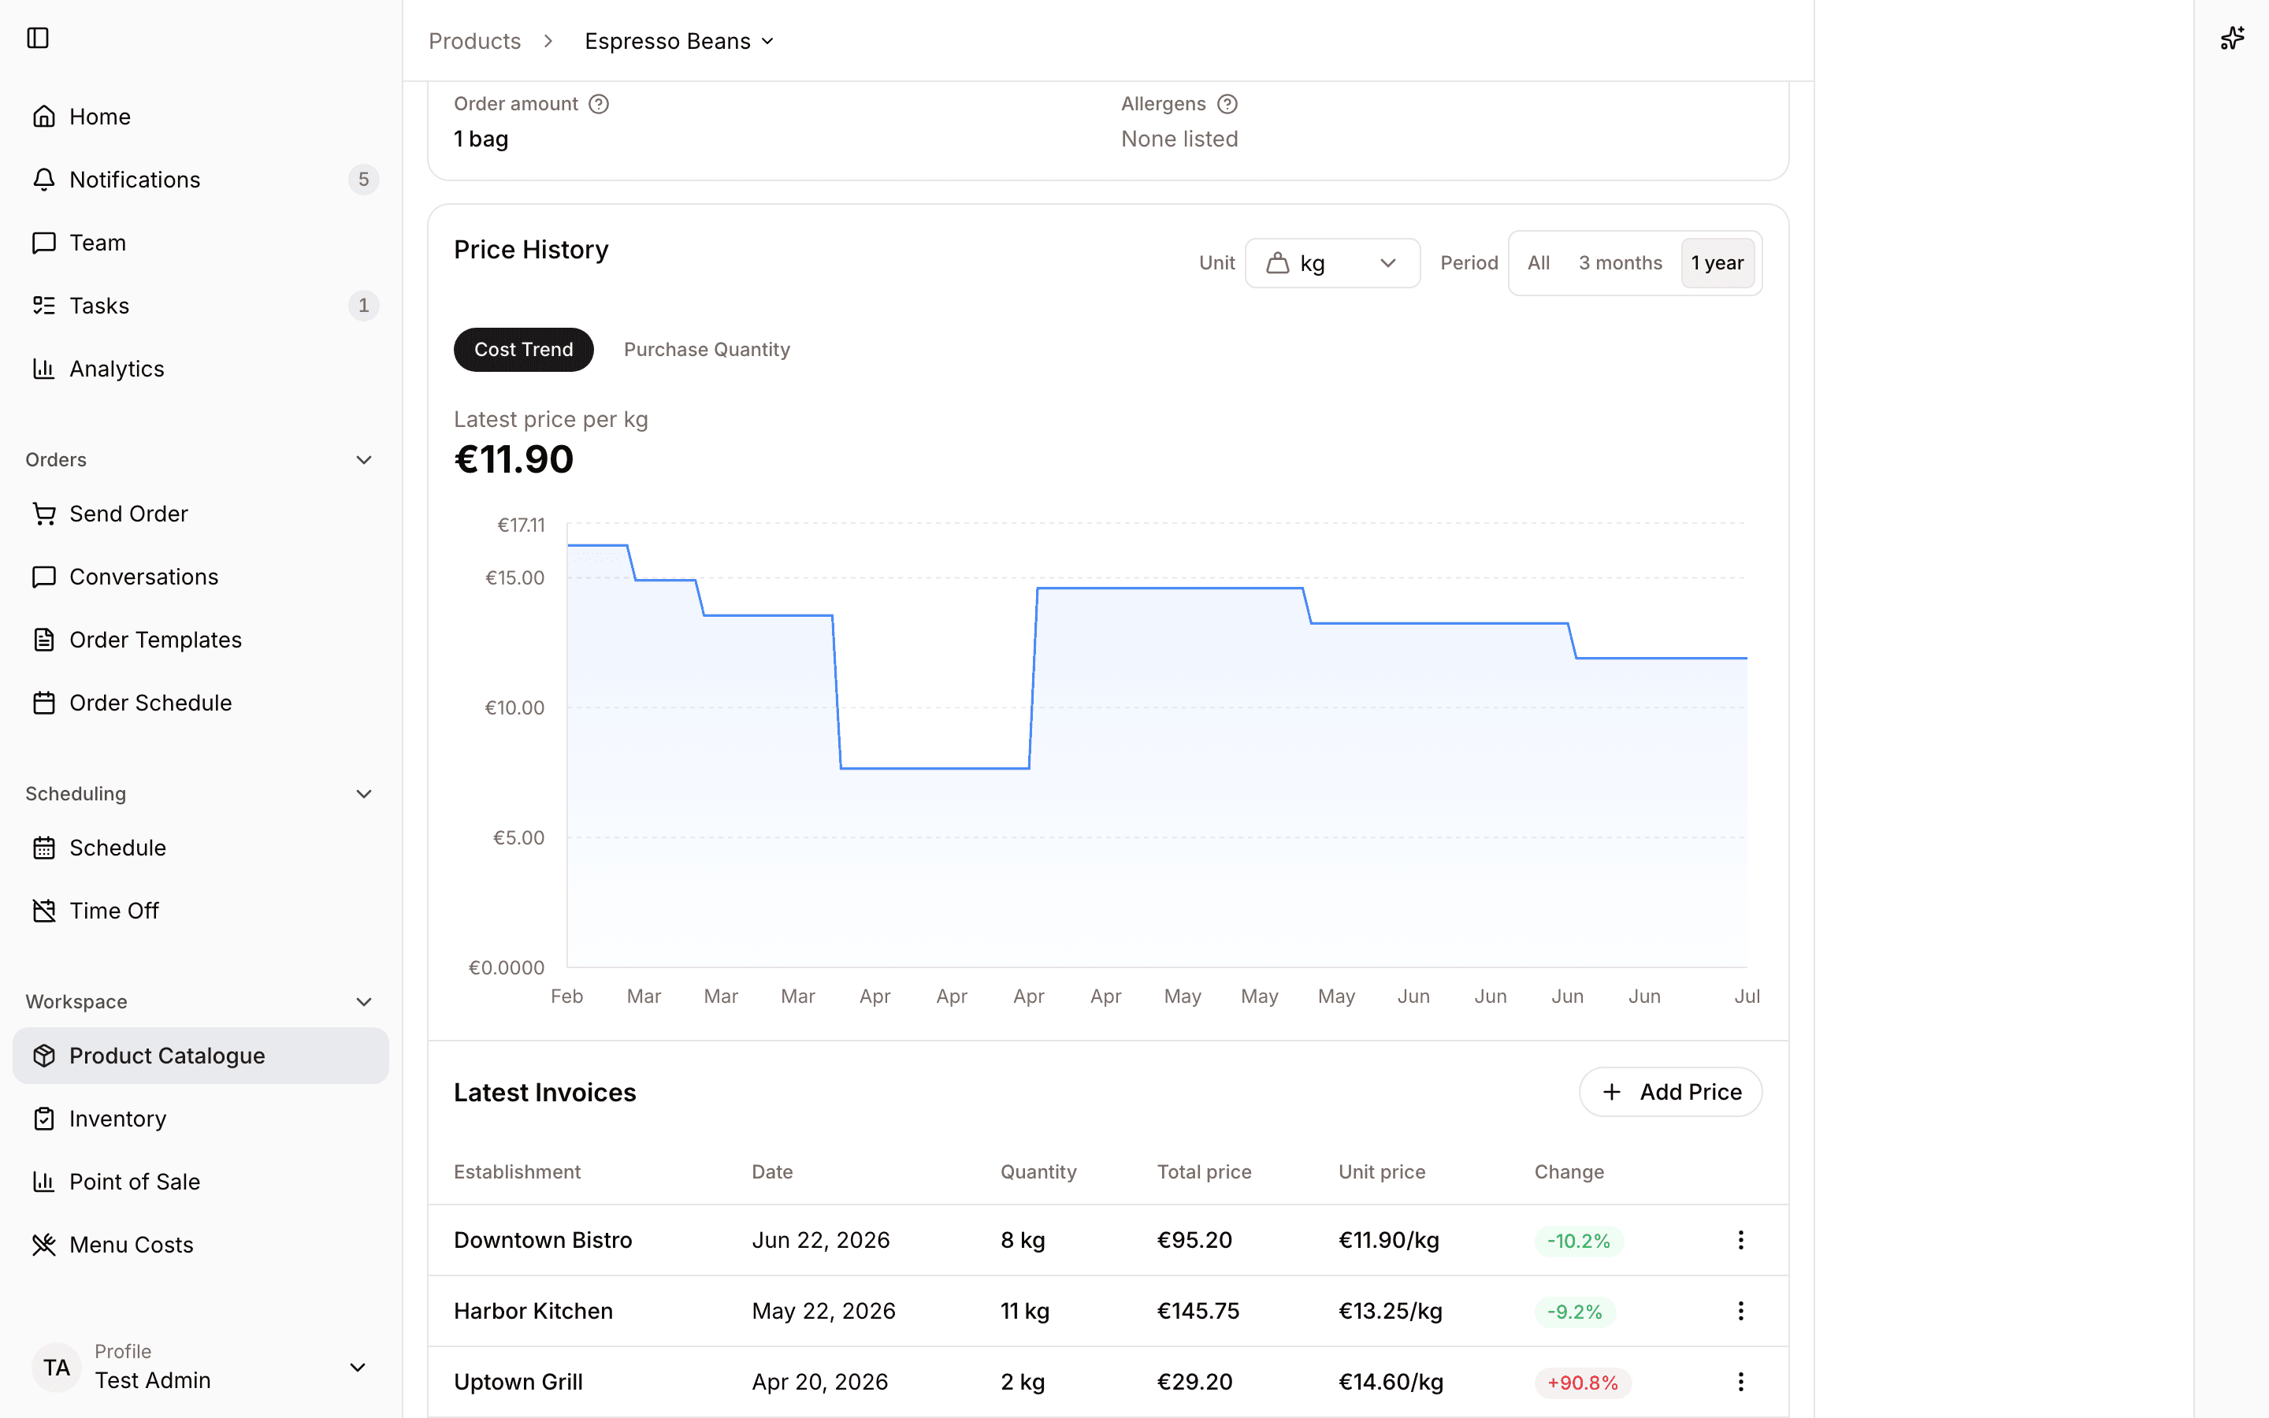Click the Order Templates document icon

pyautogui.click(x=43, y=640)
